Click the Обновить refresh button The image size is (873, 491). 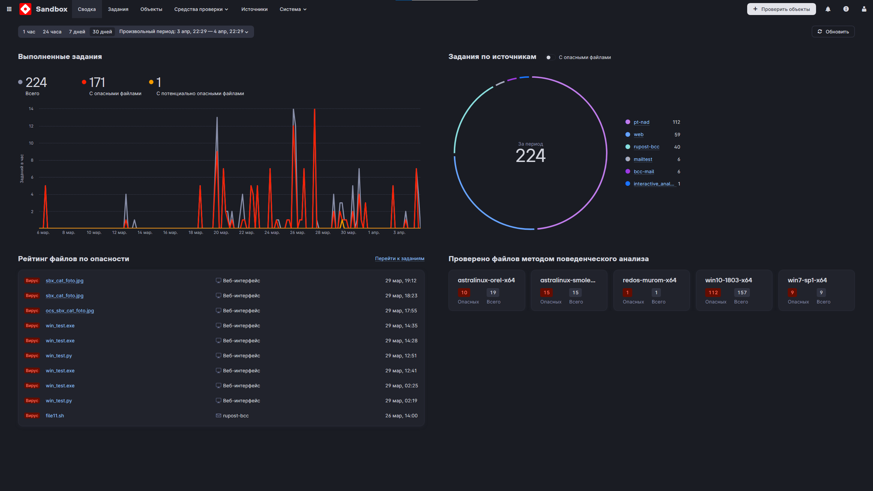tap(833, 32)
